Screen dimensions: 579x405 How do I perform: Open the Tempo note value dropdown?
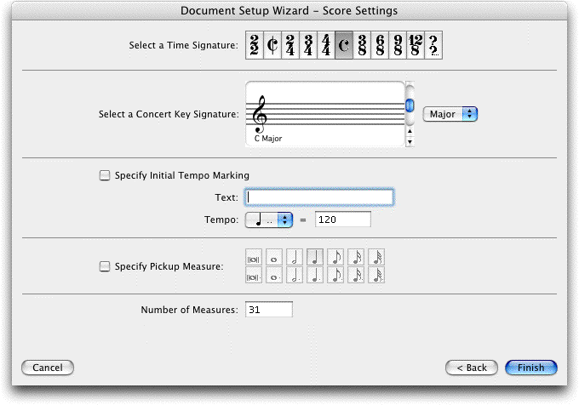click(x=269, y=220)
